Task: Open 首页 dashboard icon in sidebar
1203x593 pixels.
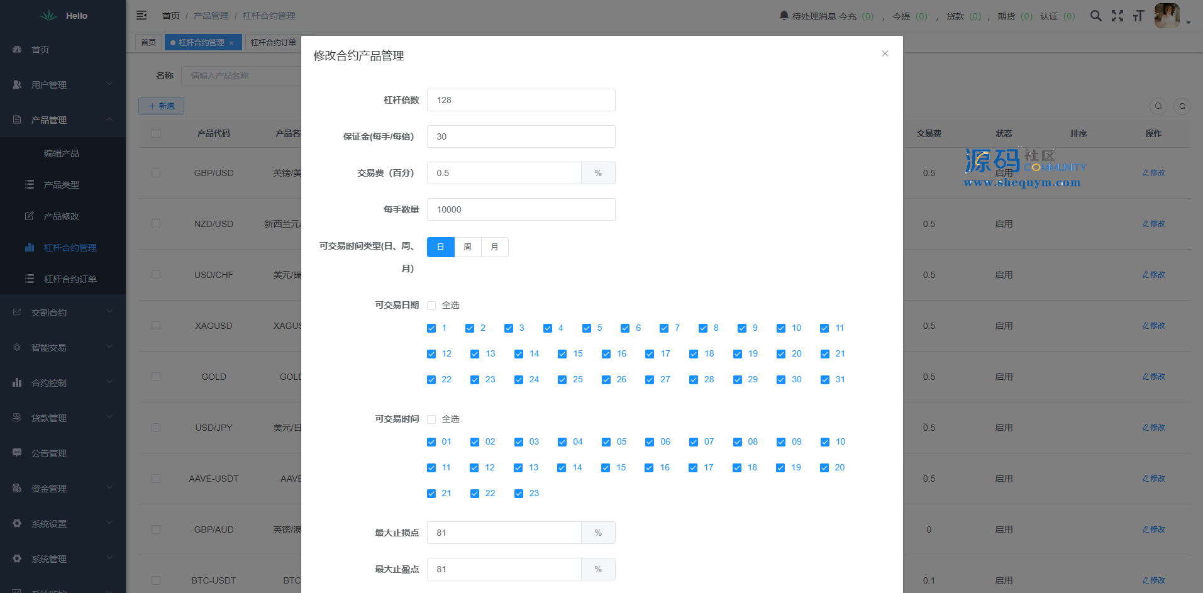Action: (x=17, y=49)
